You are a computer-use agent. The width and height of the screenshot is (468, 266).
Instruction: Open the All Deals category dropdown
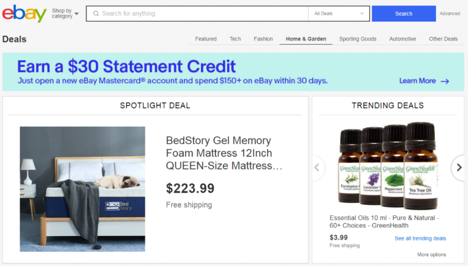(x=339, y=13)
